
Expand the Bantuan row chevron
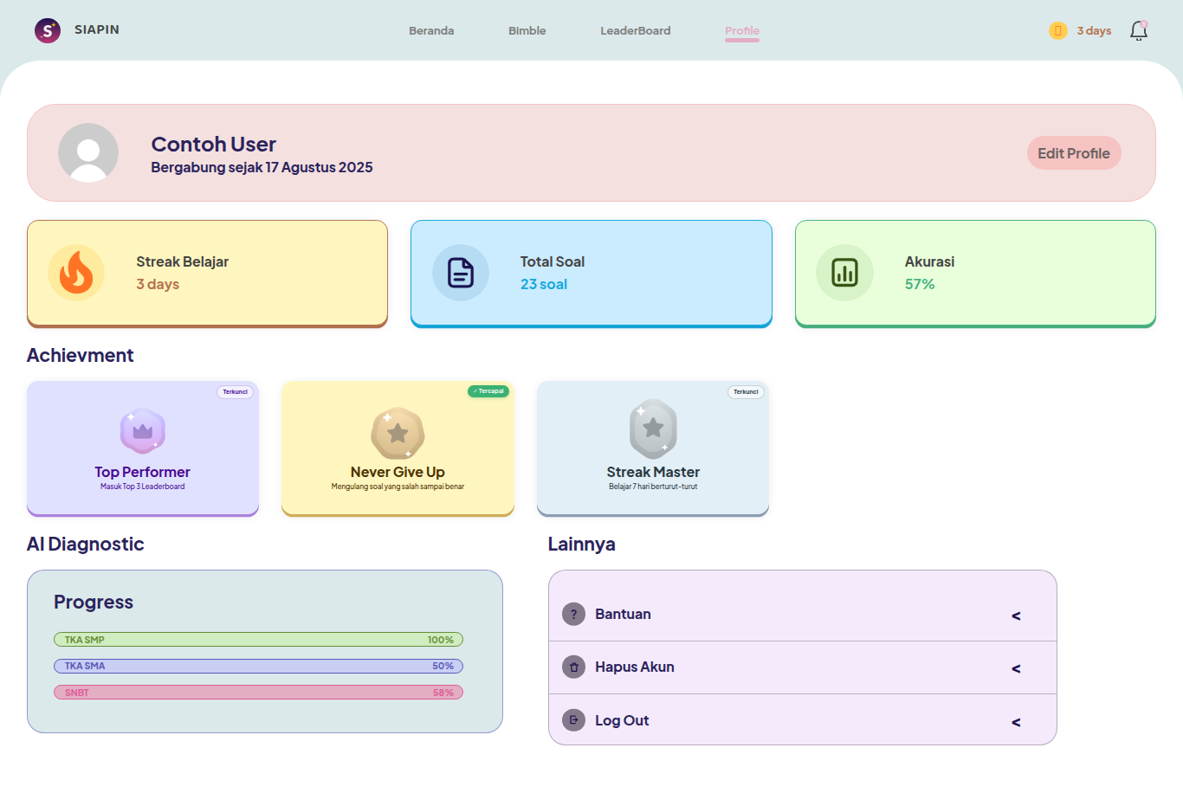(1016, 616)
